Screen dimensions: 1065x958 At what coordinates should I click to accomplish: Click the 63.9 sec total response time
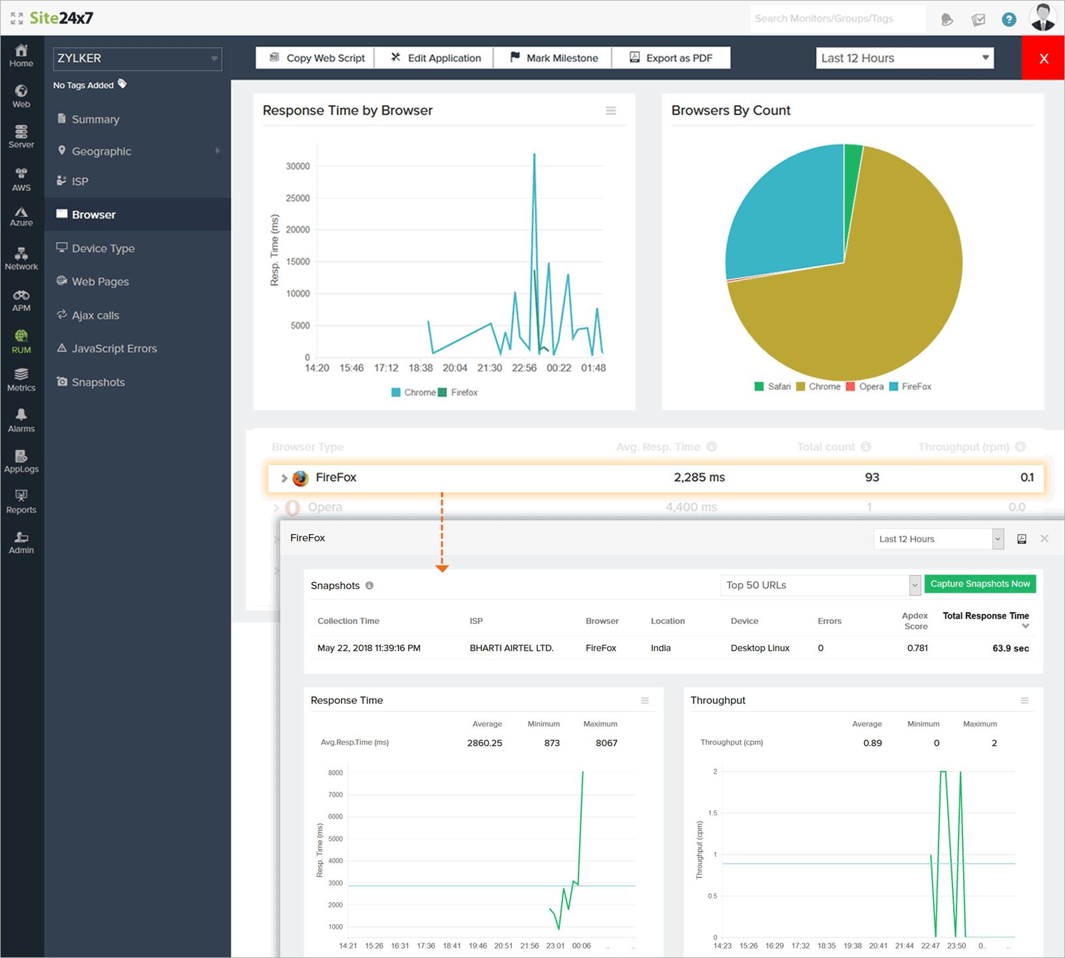pyautogui.click(x=1010, y=648)
